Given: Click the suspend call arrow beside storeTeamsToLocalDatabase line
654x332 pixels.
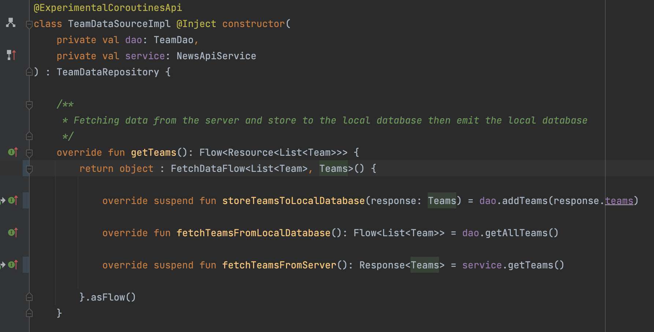Looking at the screenshot, I should pos(3,200).
